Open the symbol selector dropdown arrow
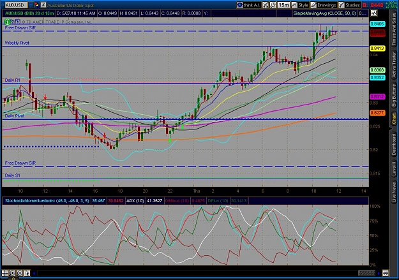Screen dimensions: 399x280 click(31, 4)
